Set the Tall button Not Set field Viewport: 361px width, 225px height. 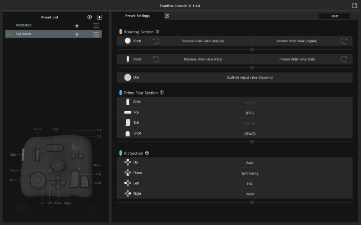tap(250, 123)
